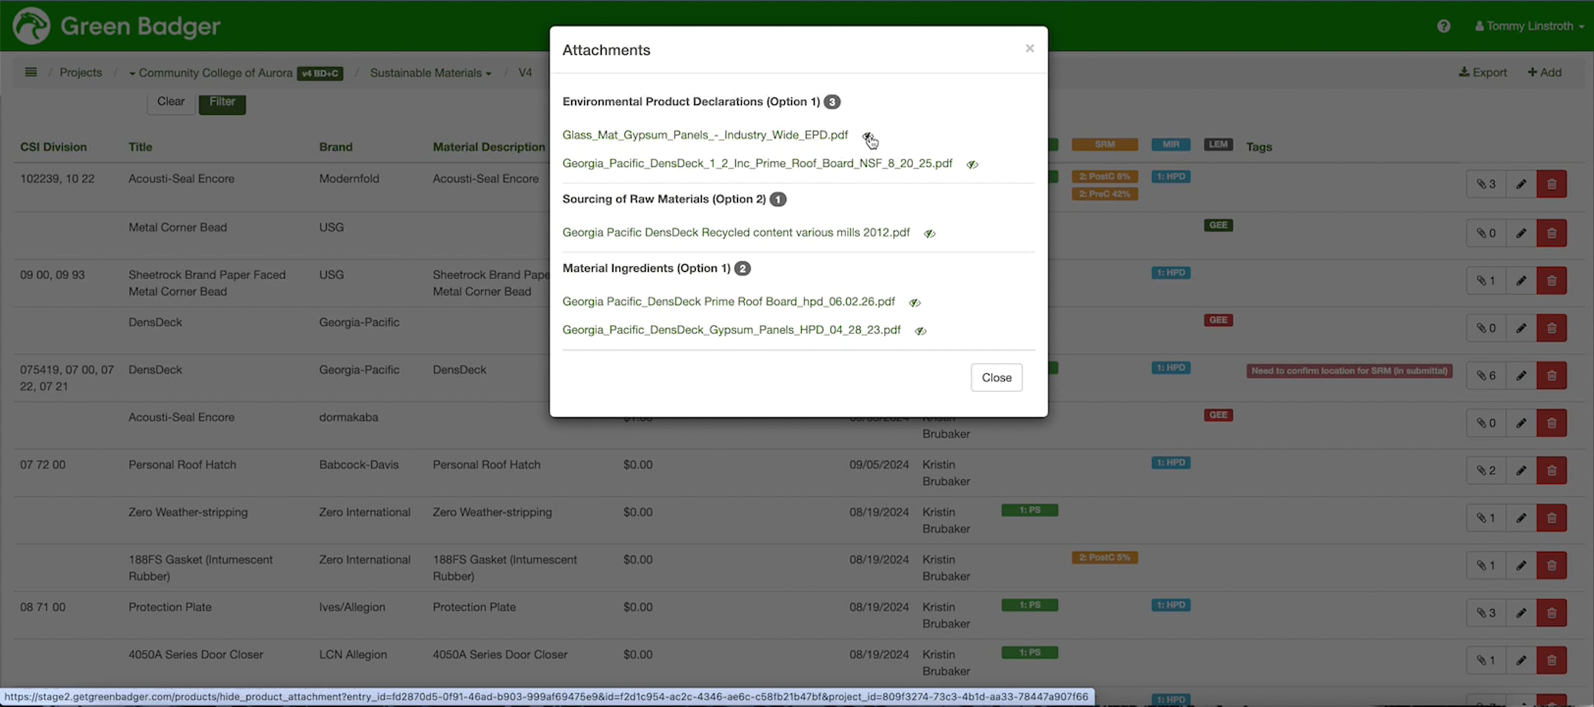The image size is (1594, 707).
Task: Delete Metal Corner Bead USG row
Action: [x=1551, y=233]
